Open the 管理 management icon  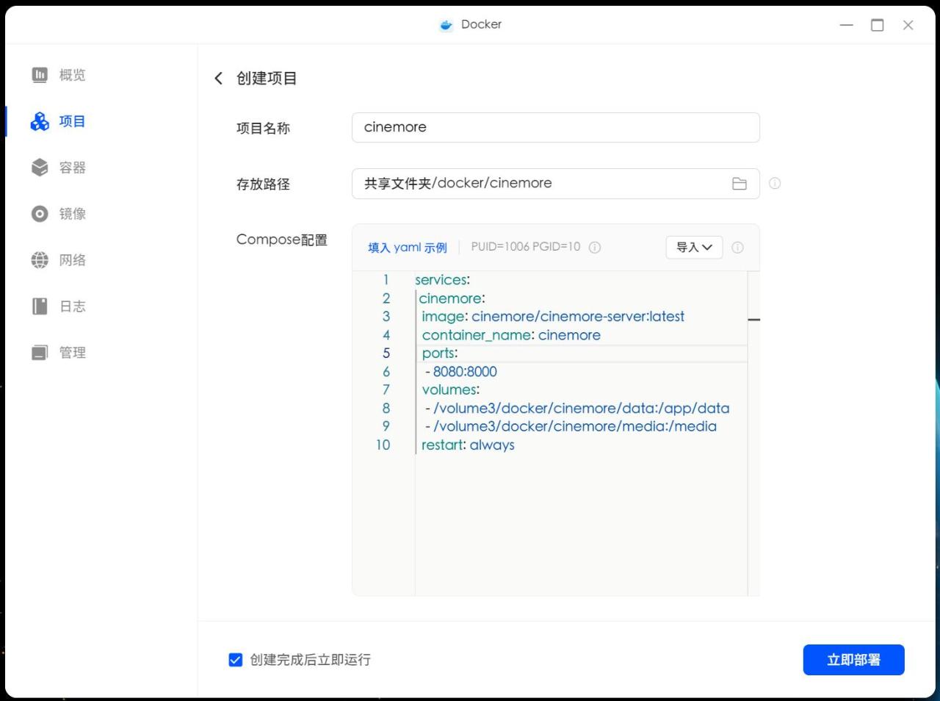point(40,353)
